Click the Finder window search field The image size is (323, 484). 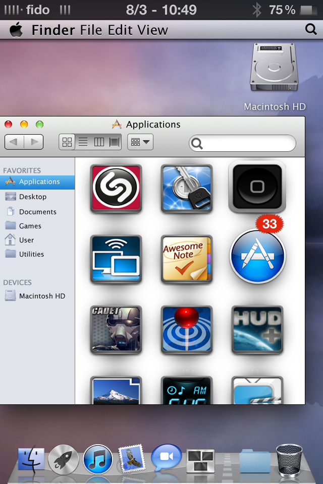[242, 143]
